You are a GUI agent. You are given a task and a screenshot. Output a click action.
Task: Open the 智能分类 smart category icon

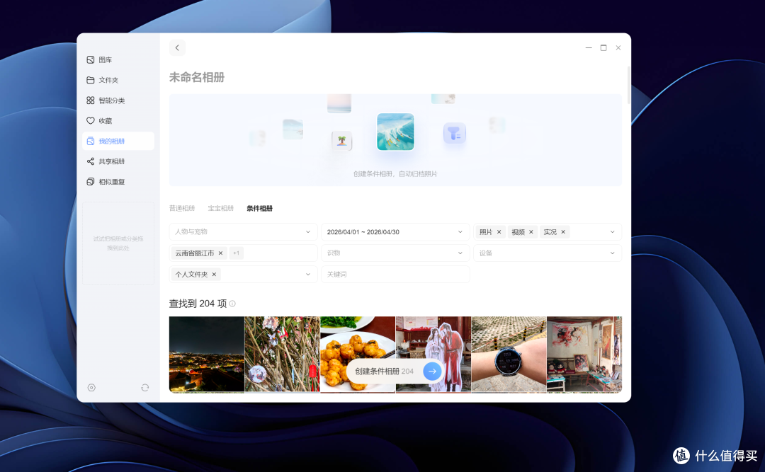coord(90,100)
